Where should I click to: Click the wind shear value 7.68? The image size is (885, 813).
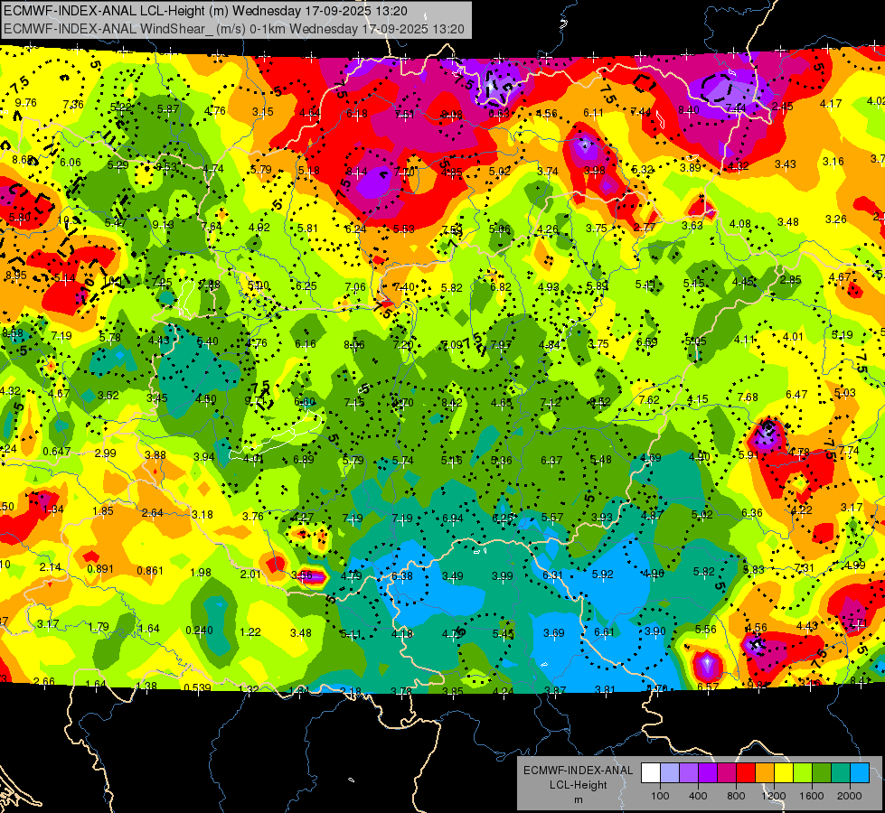(748, 397)
